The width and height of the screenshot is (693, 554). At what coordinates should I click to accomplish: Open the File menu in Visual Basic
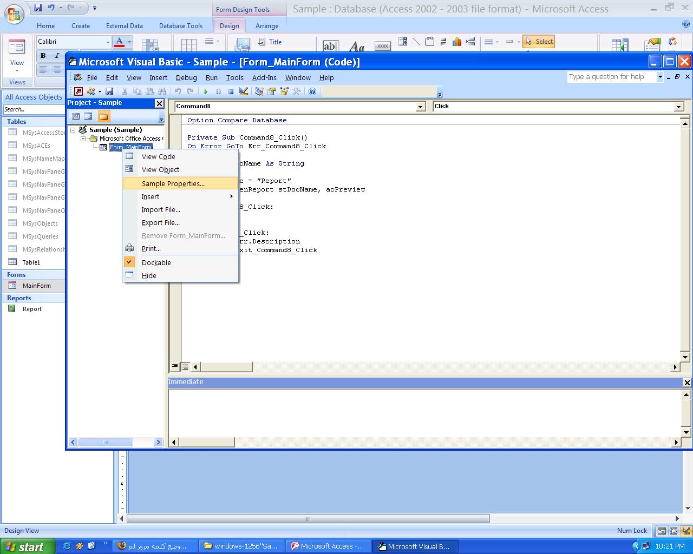[x=92, y=77]
